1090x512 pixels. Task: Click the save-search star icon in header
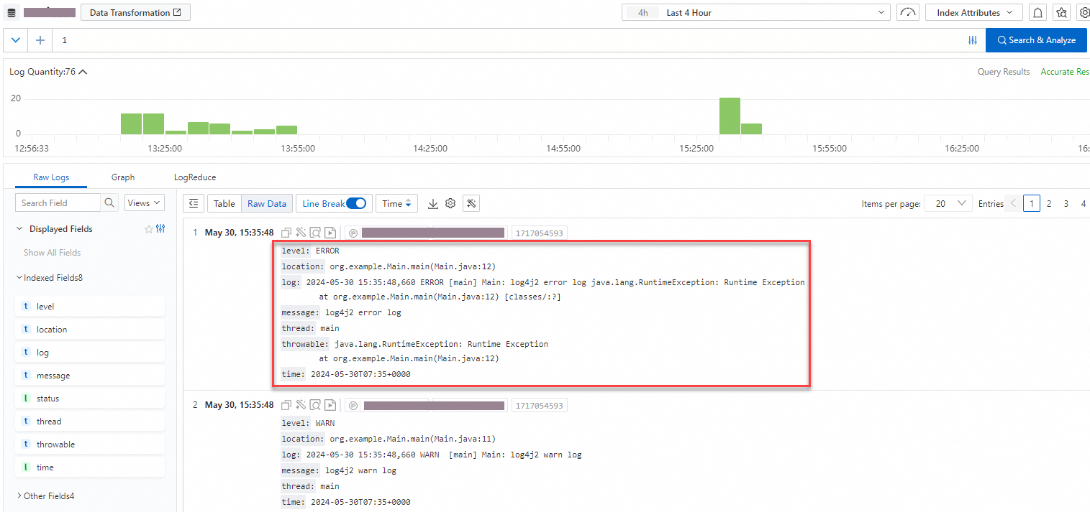point(1061,13)
